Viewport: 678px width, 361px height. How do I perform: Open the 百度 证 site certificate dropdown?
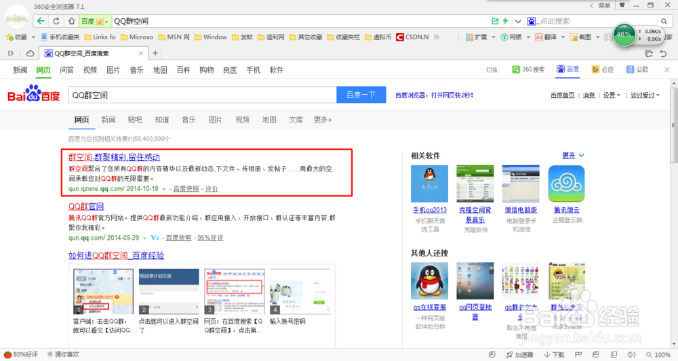pyautogui.click(x=95, y=21)
